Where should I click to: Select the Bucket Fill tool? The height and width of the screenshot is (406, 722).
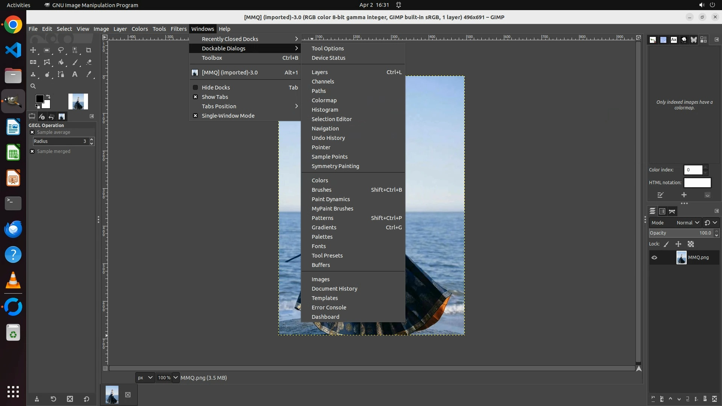61,62
